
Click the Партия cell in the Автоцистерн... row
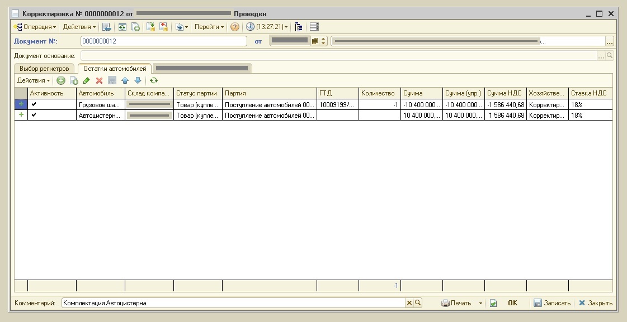click(270, 115)
